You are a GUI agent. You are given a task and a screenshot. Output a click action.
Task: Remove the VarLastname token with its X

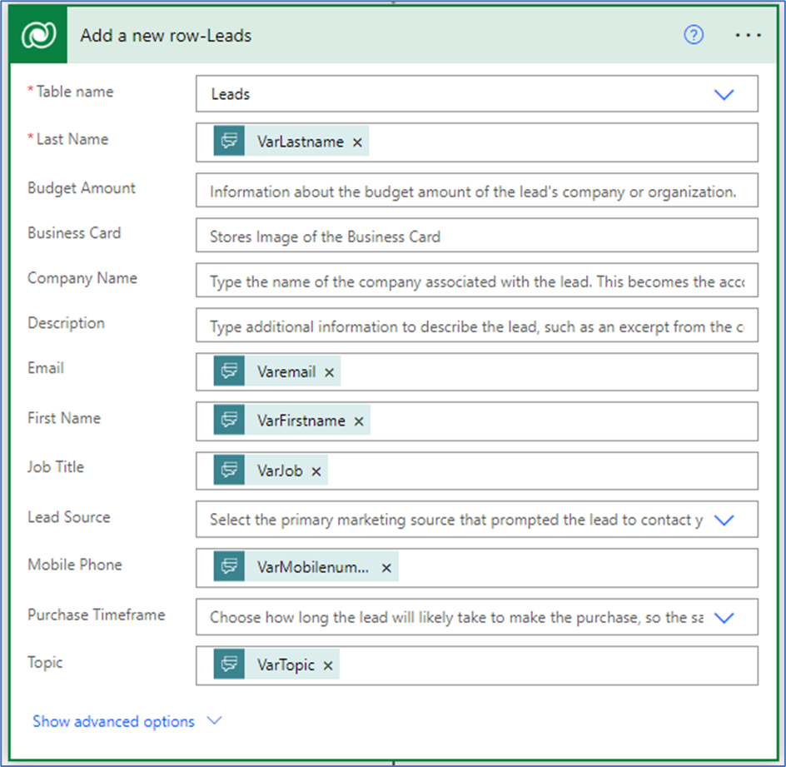356,141
